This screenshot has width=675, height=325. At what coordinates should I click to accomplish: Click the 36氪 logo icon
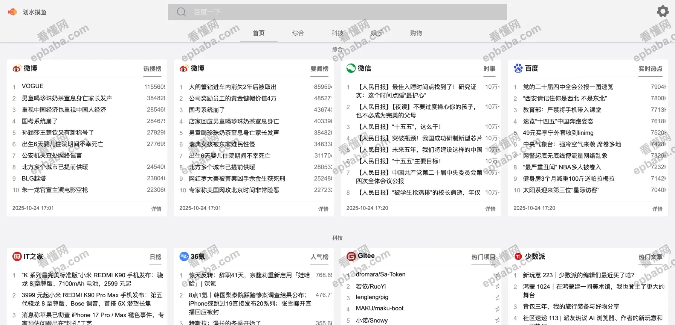point(184,256)
